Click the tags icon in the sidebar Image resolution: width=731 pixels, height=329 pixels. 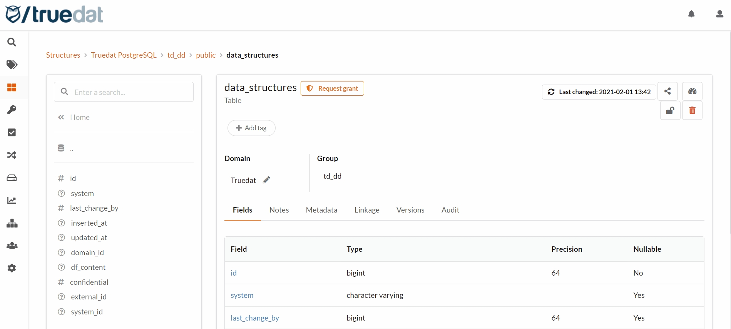tap(12, 65)
